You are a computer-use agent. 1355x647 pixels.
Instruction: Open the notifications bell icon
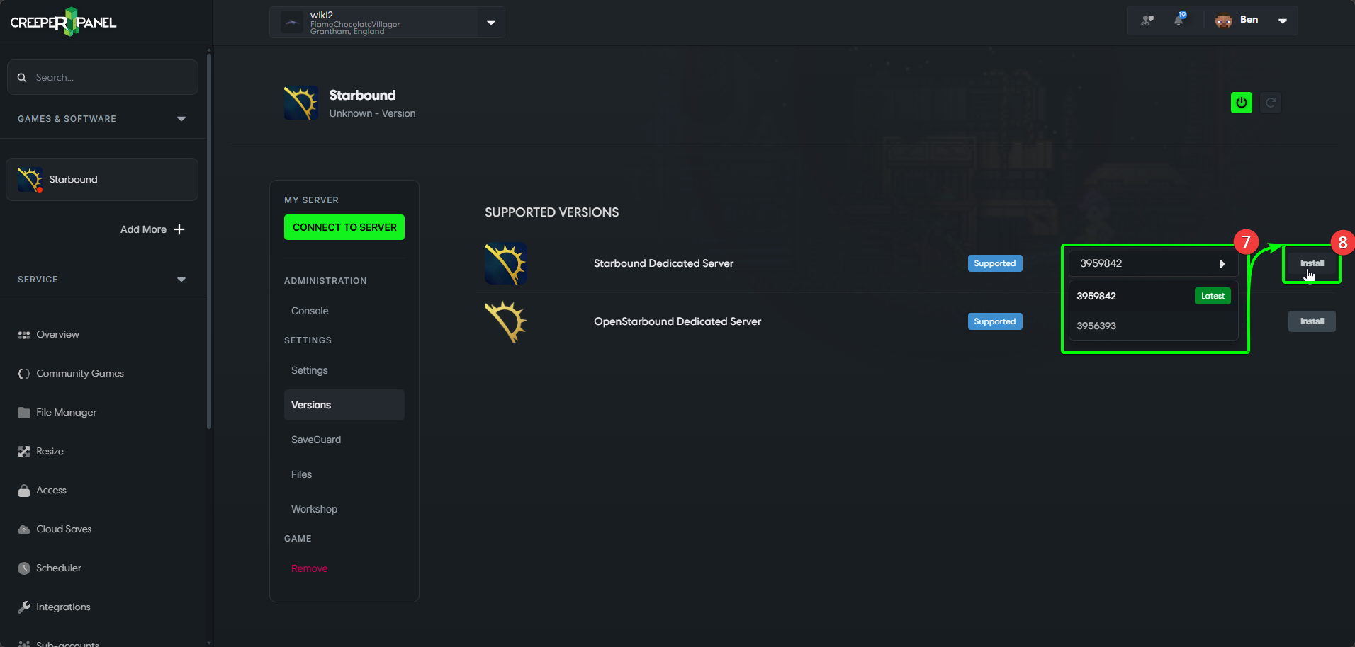pyautogui.click(x=1179, y=21)
